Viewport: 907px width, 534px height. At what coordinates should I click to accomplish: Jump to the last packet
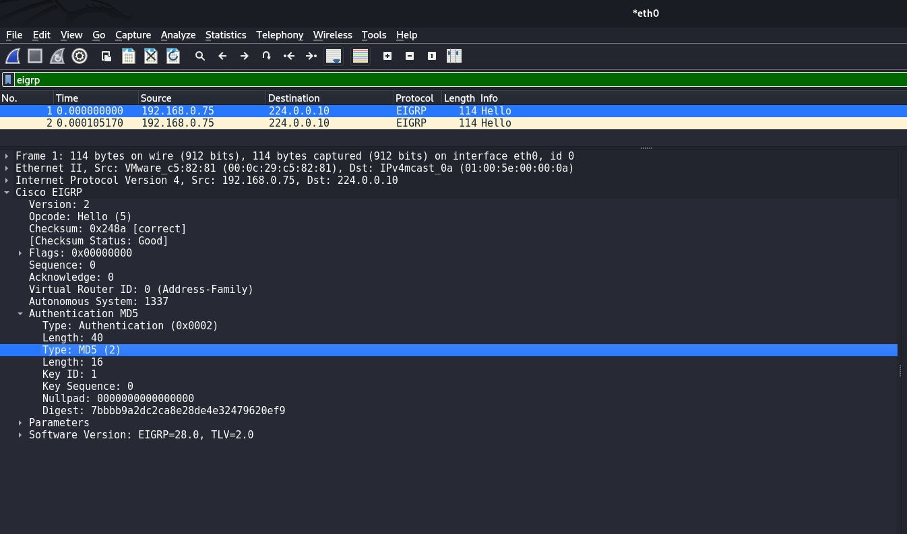coord(311,56)
